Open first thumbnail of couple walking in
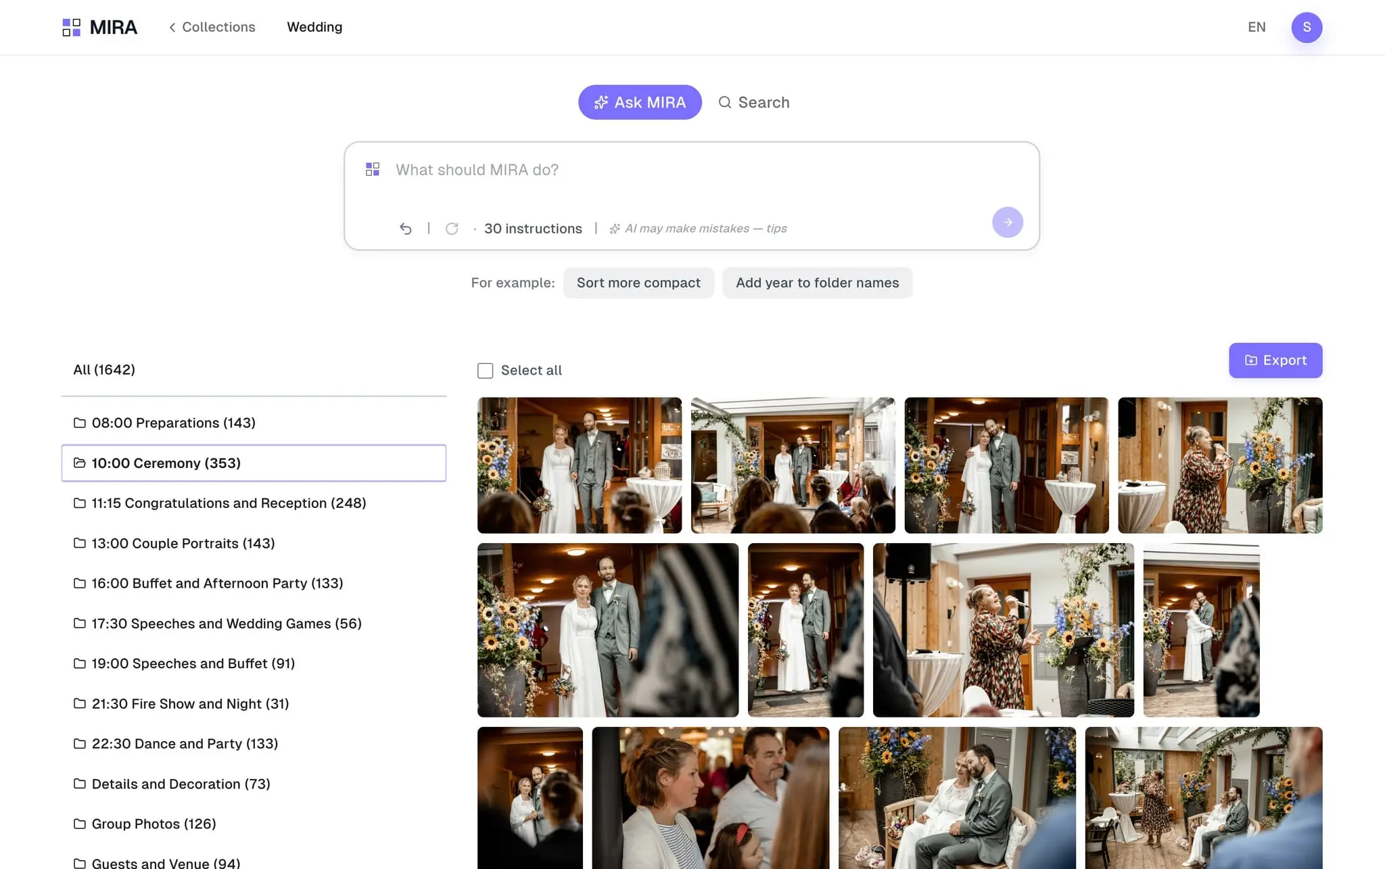The height and width of the screenshot is (869, 1385). point(580,465)
